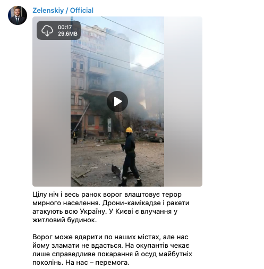
Task: Open the Zelenskiy / Official channel name link
Action: (x=63, y=11)
